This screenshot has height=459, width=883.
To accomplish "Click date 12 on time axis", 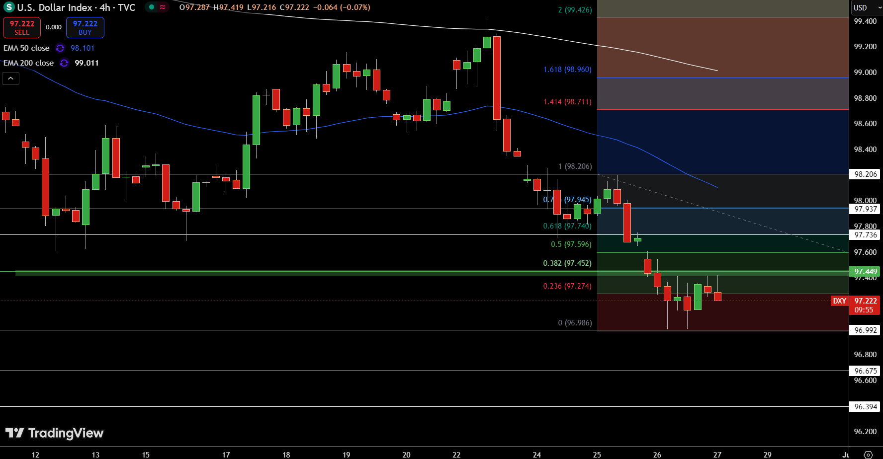I will coord(35,455).
